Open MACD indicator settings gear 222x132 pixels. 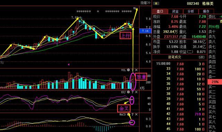pyautogui.click(x=128, y=114)
